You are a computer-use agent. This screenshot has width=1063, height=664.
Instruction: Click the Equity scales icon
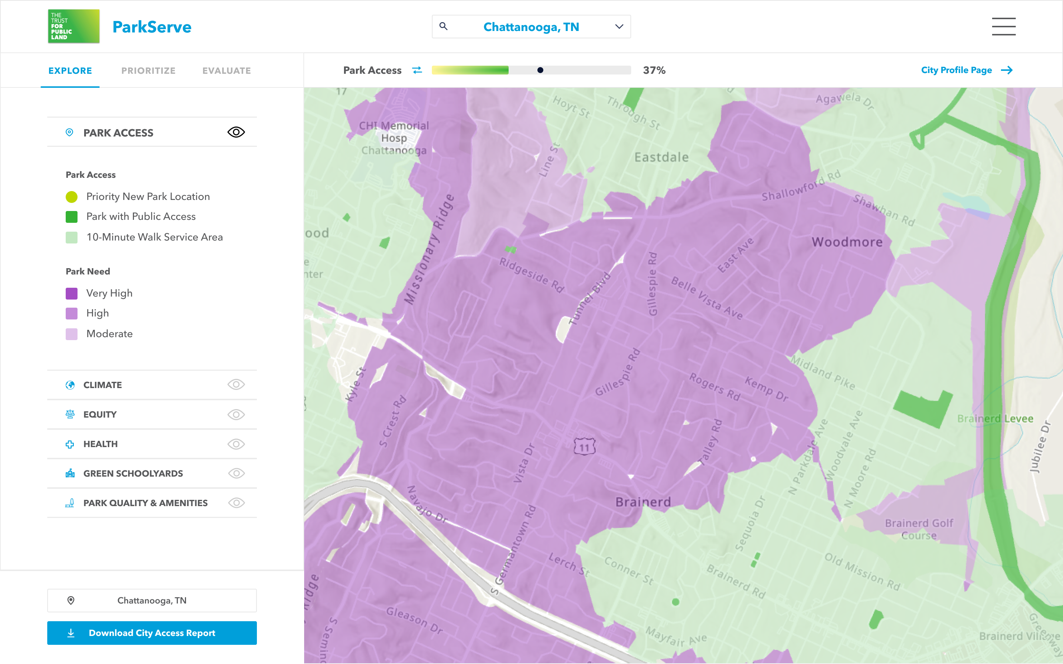click(x=70, y=415)
